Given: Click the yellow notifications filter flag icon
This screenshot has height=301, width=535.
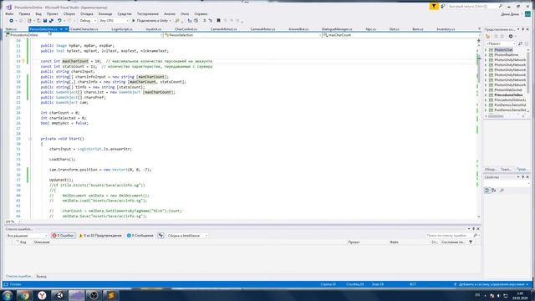Looking at the screenshot, I should coord(434,6).
